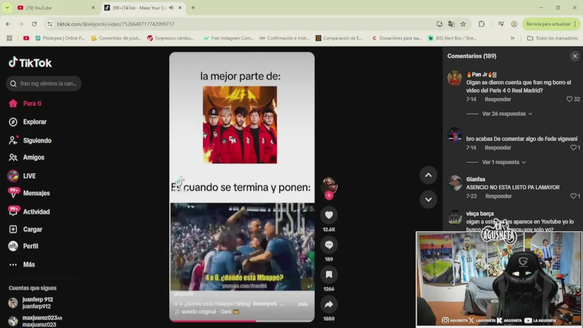
Task: Open visça barça username link
Action: click(480, 214)
